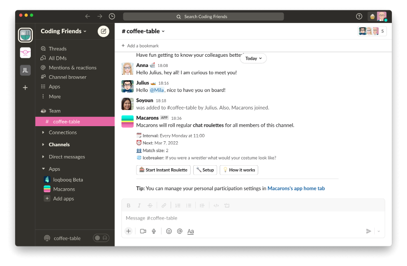The image size is (407, 266).
Task: View the channel's 5 members
Action: coord(372,31)
